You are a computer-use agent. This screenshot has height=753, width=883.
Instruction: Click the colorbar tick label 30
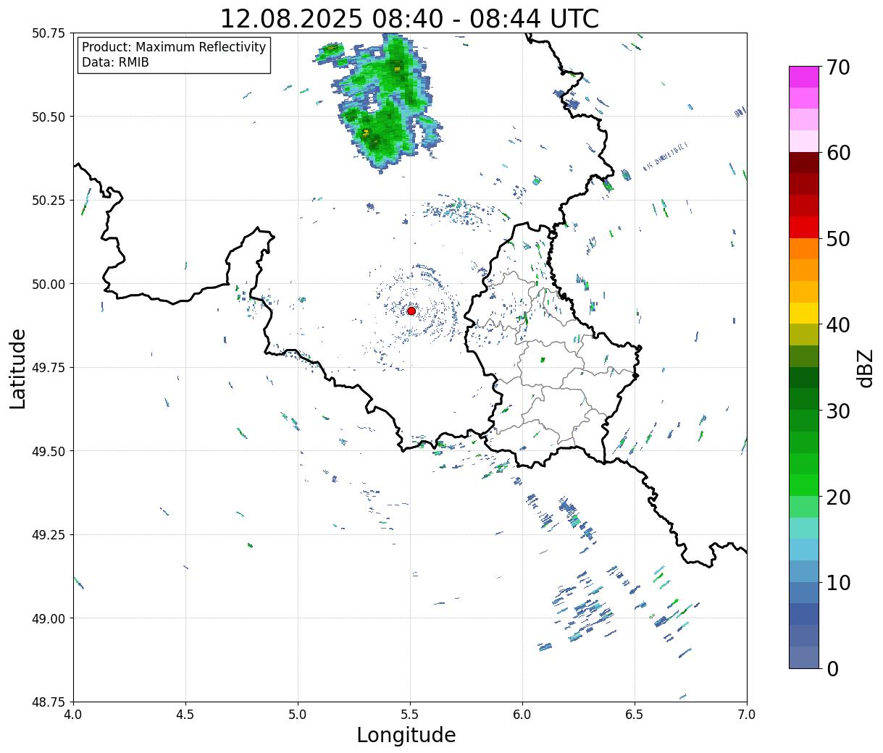837,411
